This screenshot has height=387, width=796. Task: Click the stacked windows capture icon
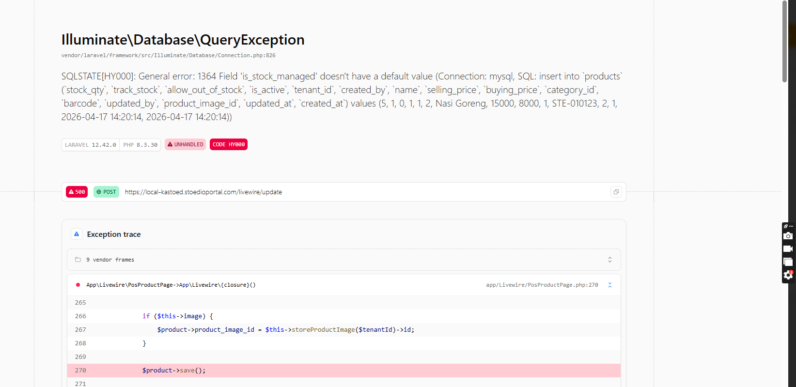788,262
